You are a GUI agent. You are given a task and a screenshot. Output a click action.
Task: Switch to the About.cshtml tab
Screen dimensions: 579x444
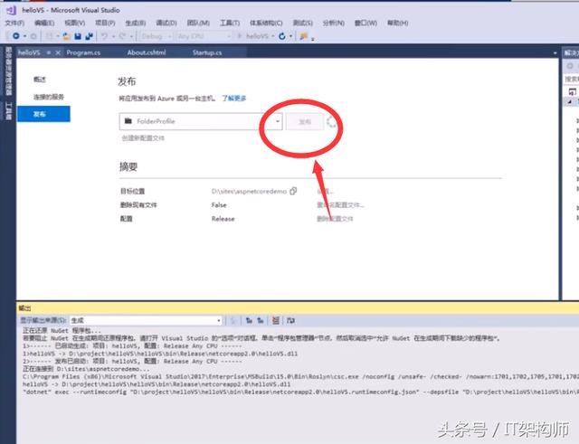[147, 52]
